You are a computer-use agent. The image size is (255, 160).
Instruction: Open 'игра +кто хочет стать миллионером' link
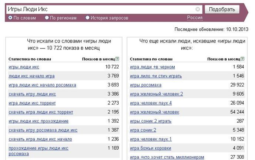point(167,157)
